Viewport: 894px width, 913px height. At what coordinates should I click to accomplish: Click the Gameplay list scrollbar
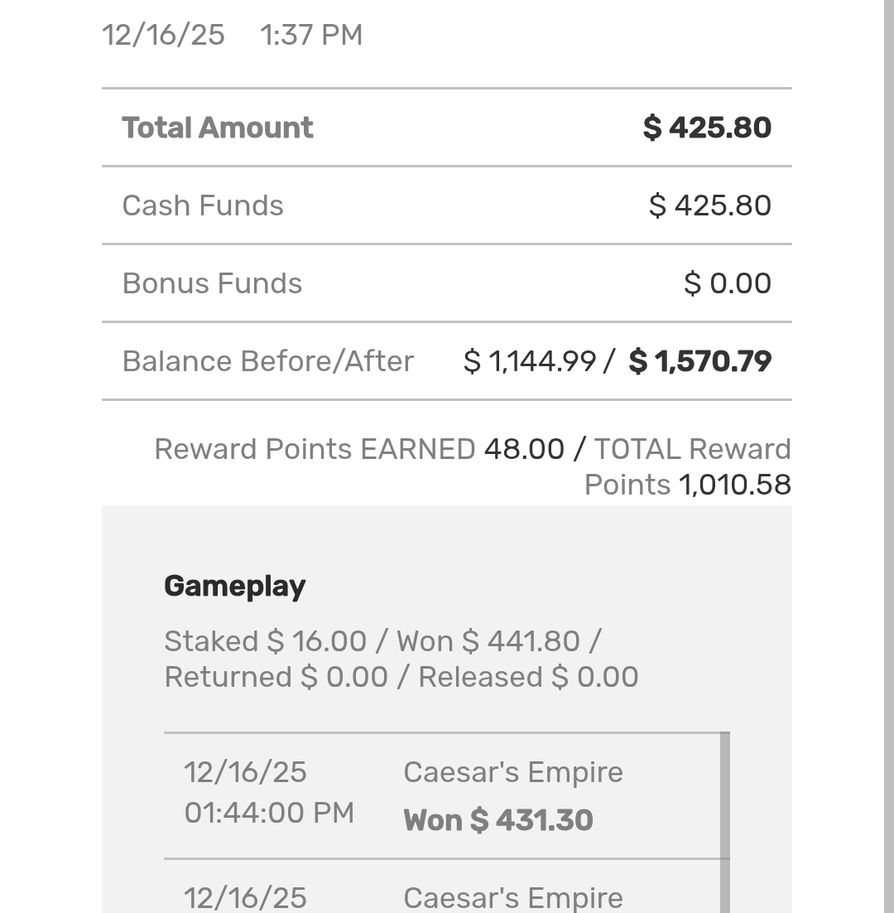click(725, 820)
